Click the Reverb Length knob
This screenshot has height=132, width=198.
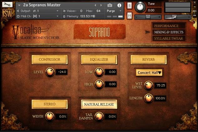148,98
